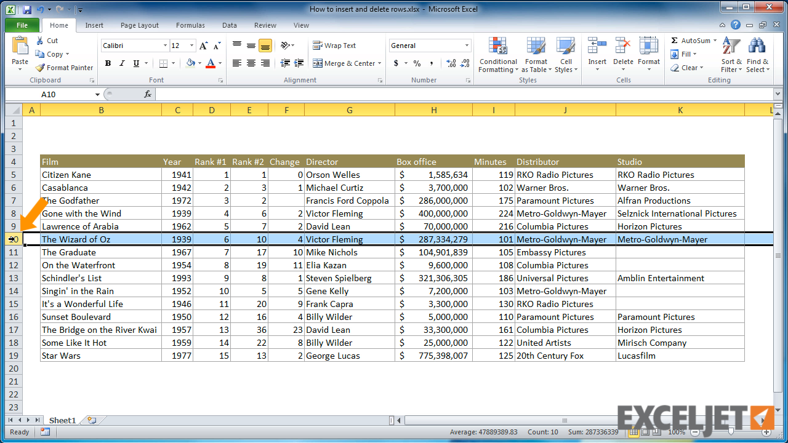788x443 pixels.
Task: Click the Save icon in Quick Access Toolbar
Action: coord(26,9)
